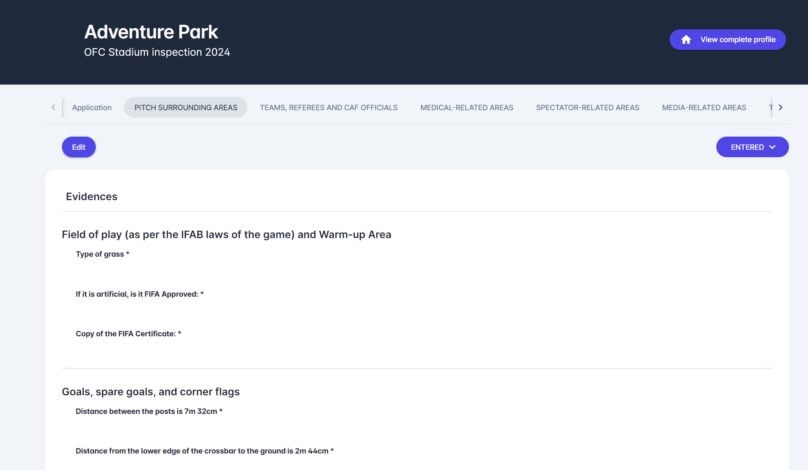
Task: Click the Adventure Park title
Action: (151, 32)
